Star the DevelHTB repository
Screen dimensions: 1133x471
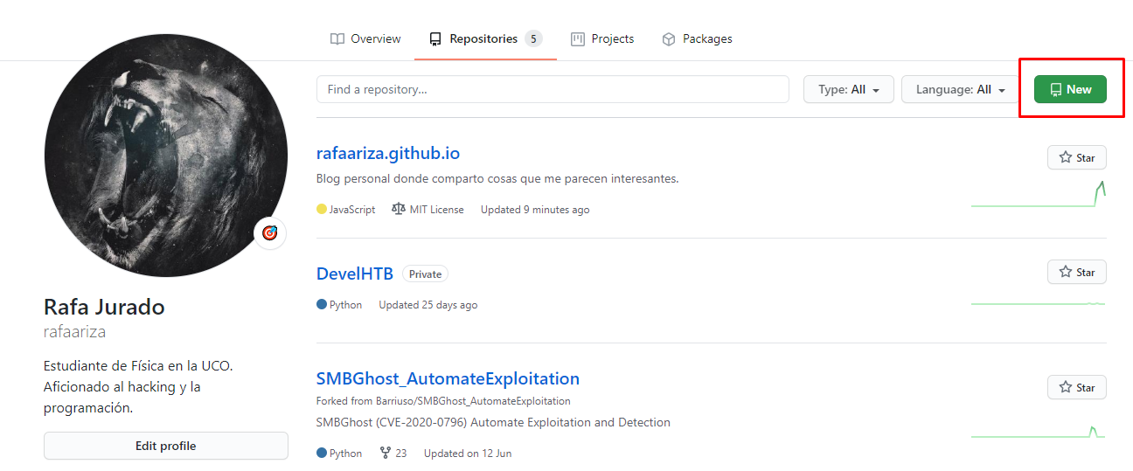tap(1076, 272)
